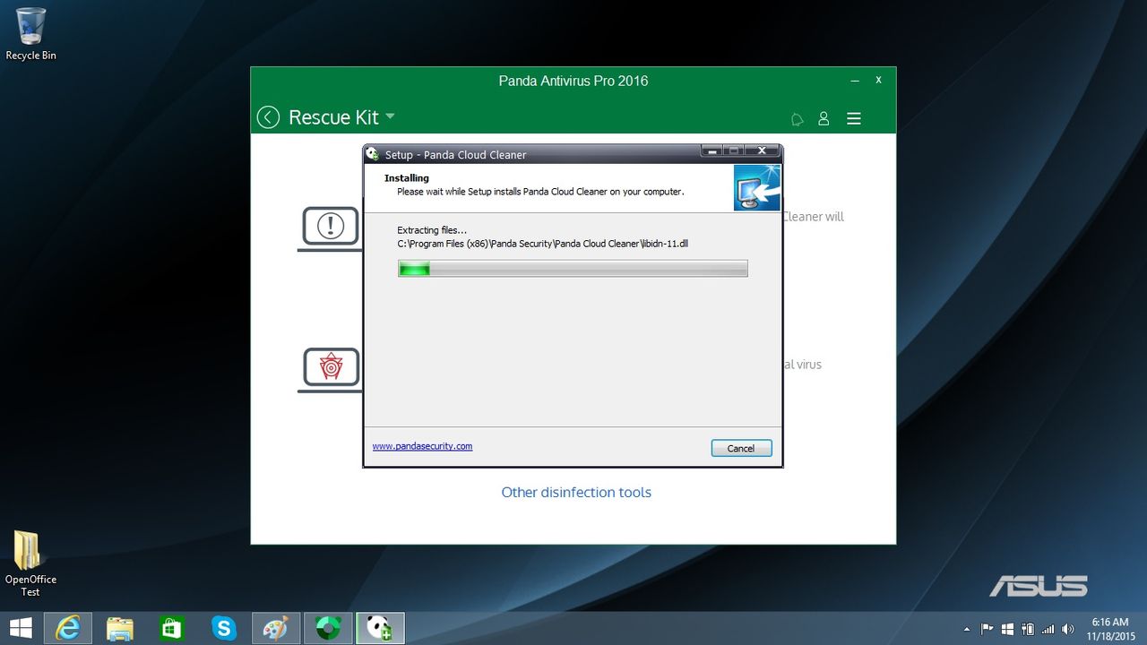
Task: Minimize the Panda Antivirus Pro 2016 window
Action: pos(855,81)
